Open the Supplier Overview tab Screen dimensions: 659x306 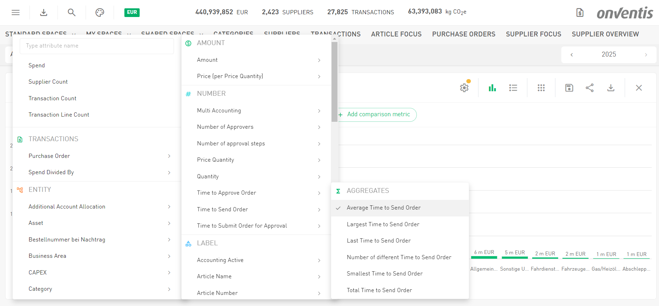coord(605,34)
